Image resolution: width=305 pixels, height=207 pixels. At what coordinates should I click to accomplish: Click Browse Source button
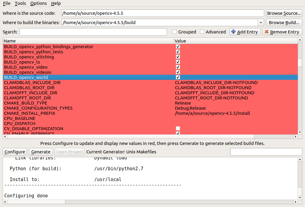pos(284,13)
